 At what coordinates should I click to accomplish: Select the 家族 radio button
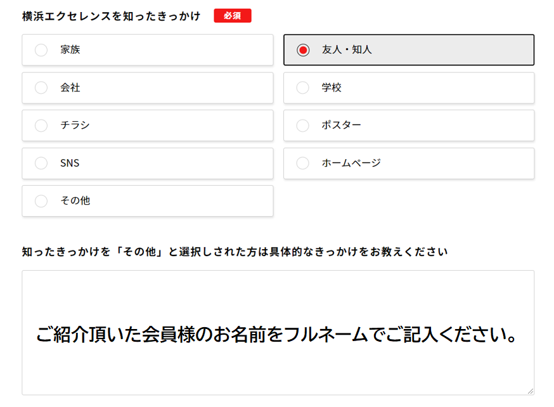coord(41,50)
